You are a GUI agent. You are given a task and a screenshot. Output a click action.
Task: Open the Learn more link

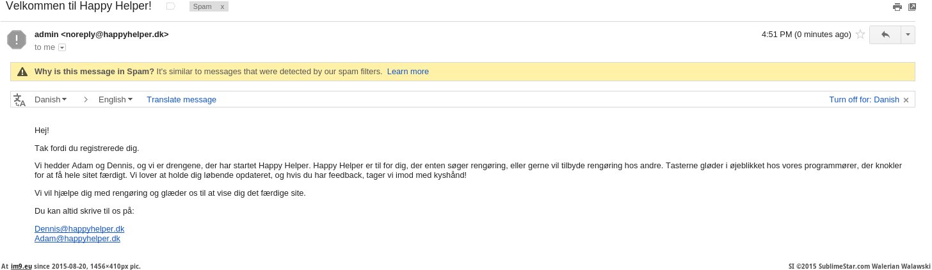[408, 72]
